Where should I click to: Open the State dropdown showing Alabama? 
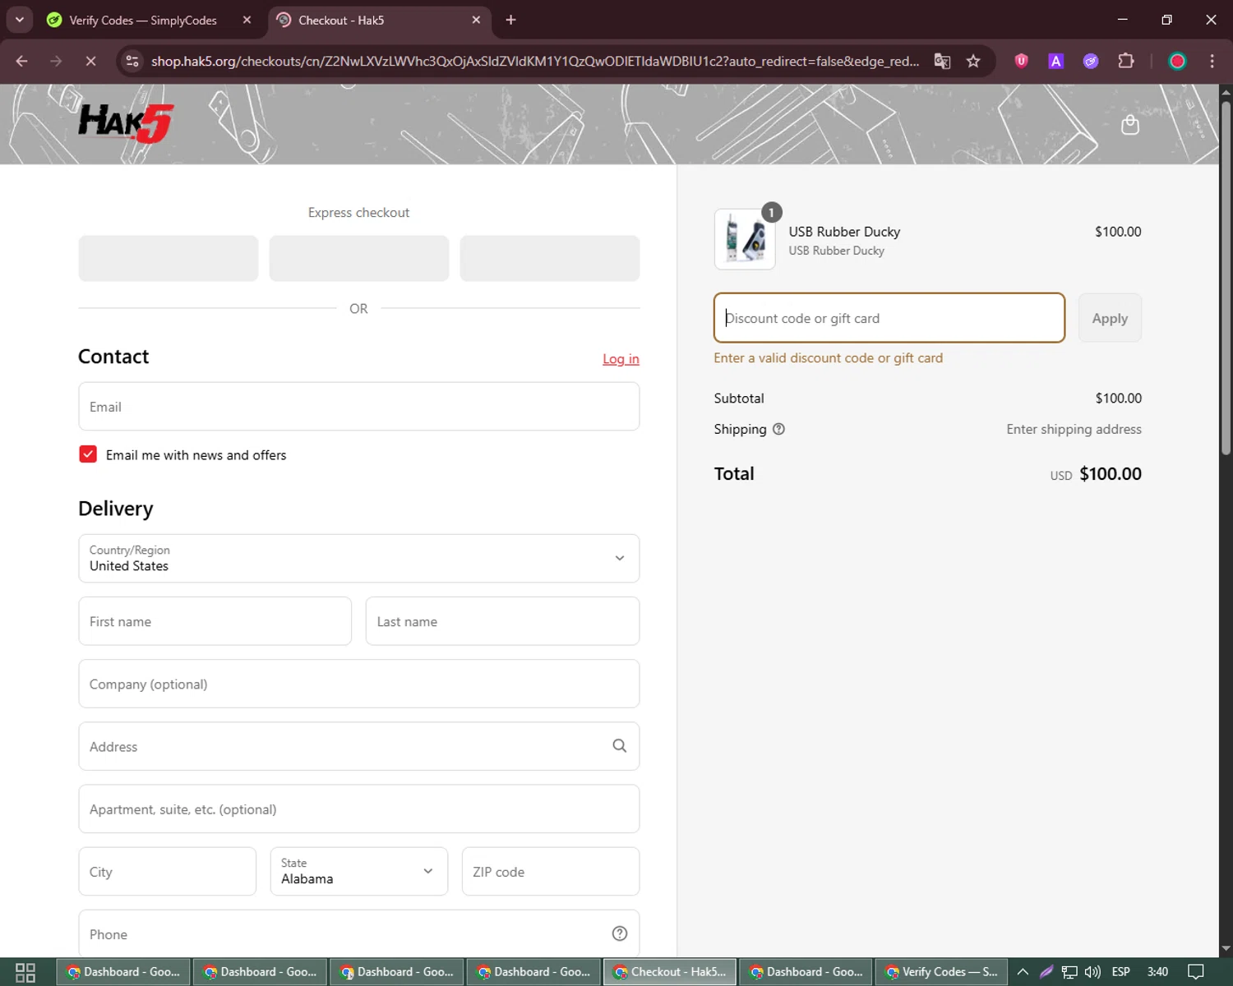tap(358, 872)
